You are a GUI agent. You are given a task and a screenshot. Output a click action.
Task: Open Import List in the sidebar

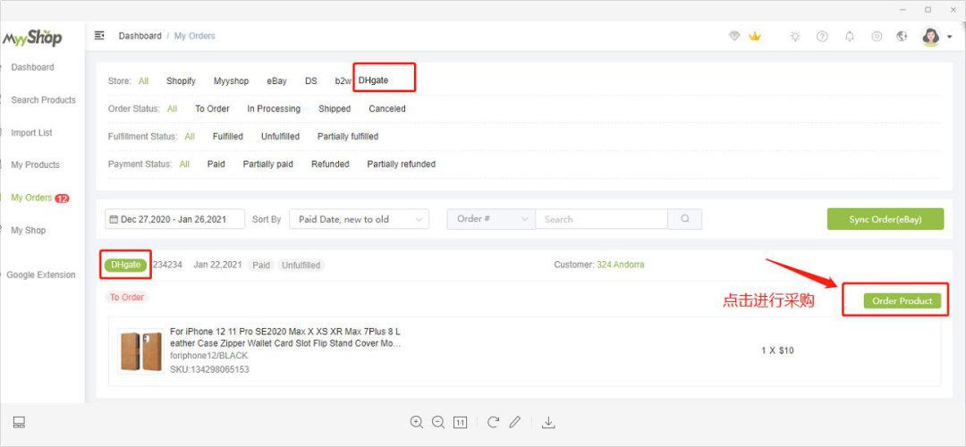pos(31,132)
